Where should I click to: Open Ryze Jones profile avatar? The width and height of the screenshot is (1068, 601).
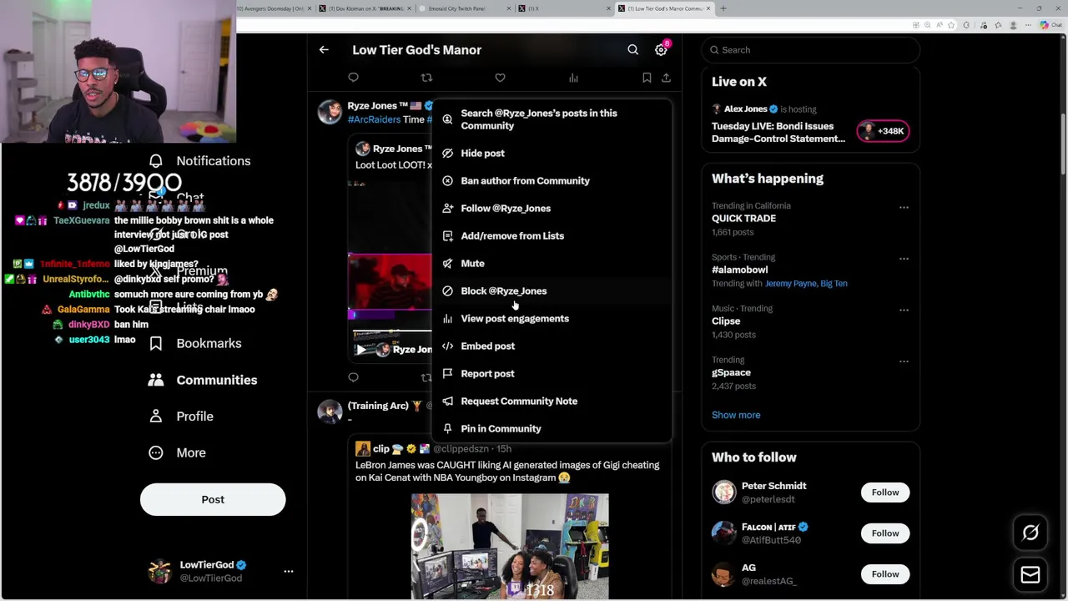(x=330, y=112)
